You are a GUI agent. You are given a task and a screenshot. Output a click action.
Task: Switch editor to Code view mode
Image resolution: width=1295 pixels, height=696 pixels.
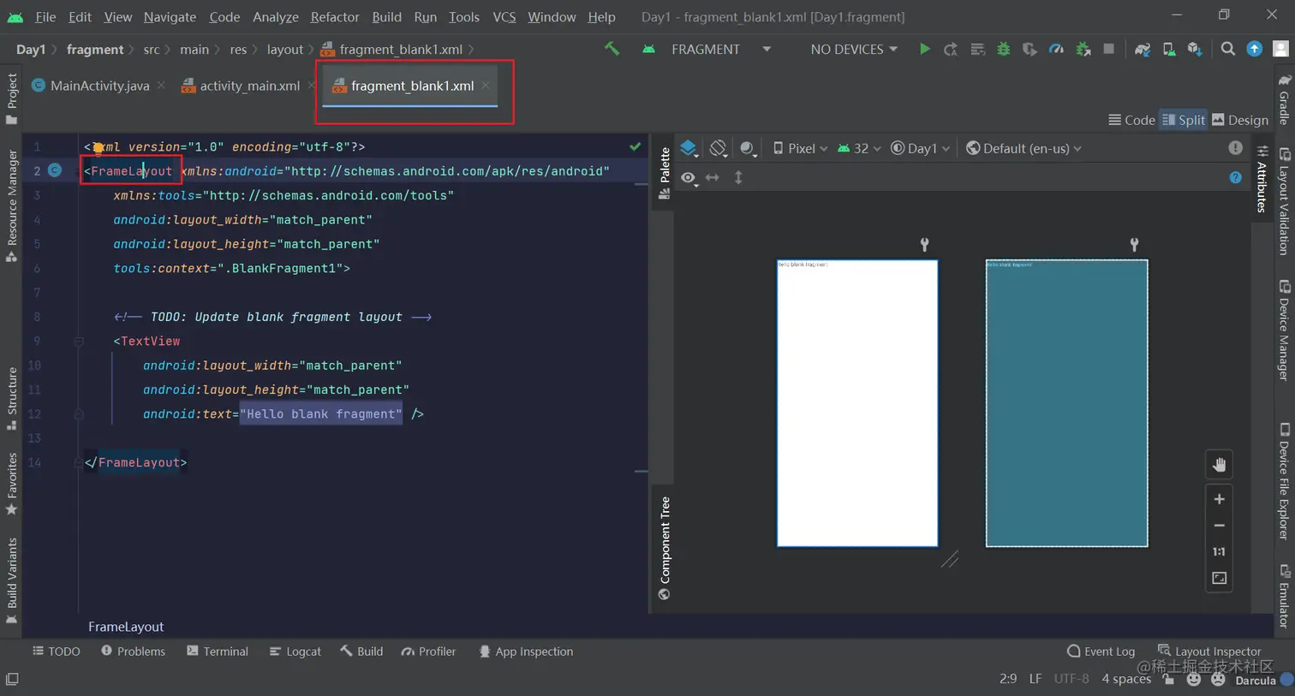pyautogui.click(x=1131, y=120)
